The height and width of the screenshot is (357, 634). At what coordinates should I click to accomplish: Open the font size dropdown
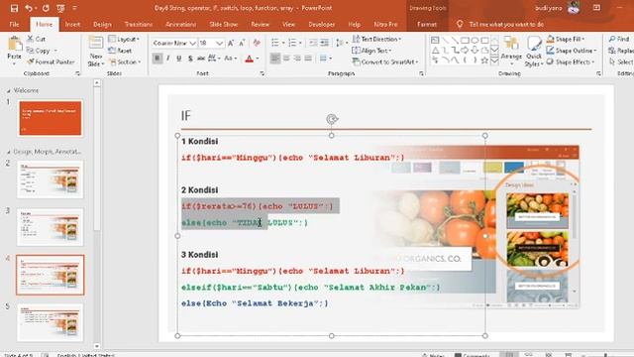[x=219, y=43]
